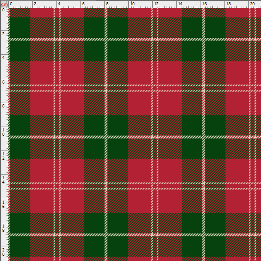
Task: Click the 20 mark on horizontal ruler
Action: pyautogui.click(x=252, y=3)
